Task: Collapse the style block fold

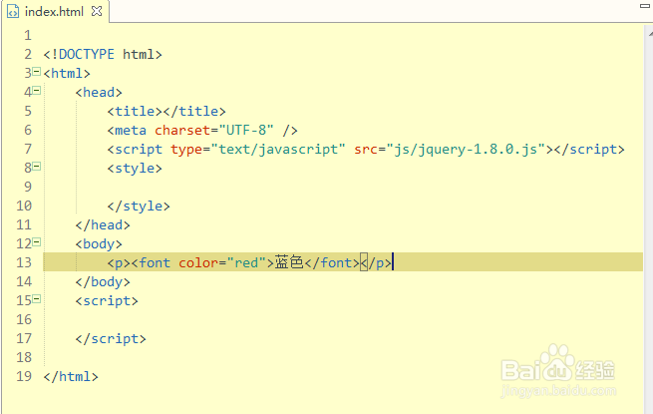Action: (36, 167)
